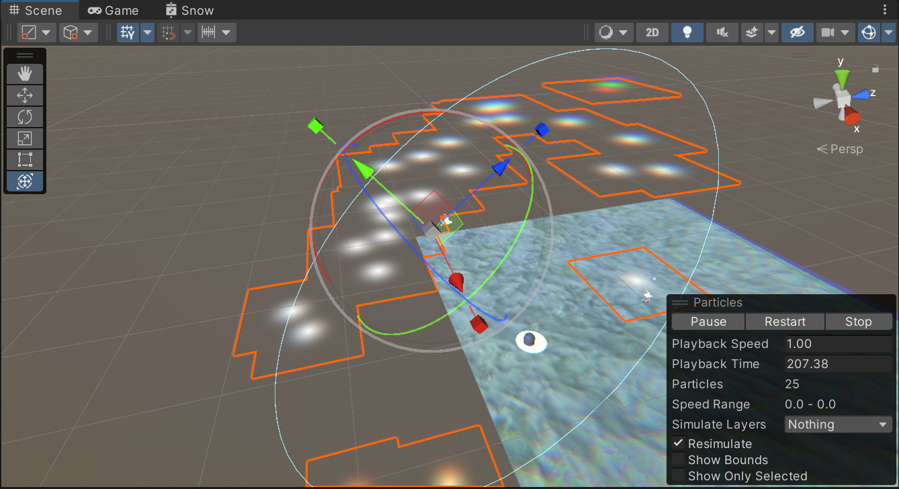Image resolution: width=899 pixels, height=489 pixels.
Task: Toggle gizmos visibility button
Action: coord(869,32)
